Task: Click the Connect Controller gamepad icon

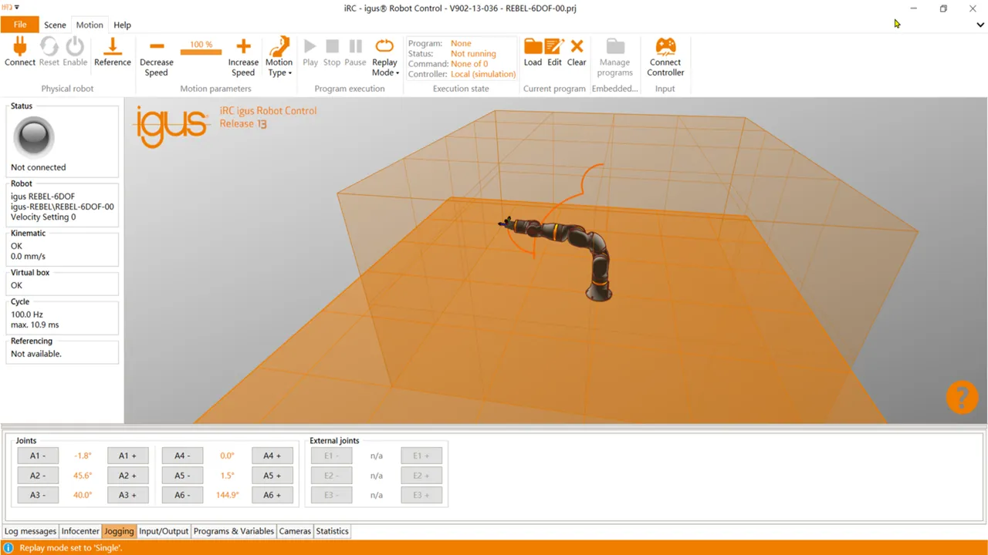Action: pyautogui.click(x=665, y=46)
